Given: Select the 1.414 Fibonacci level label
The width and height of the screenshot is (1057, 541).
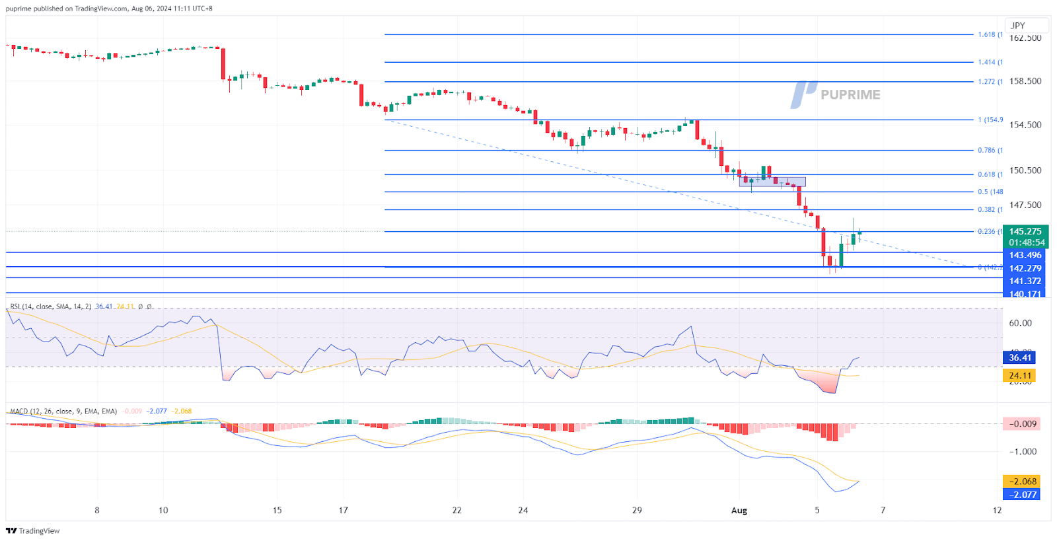Looking at the screenshot, I should (990, 62).
